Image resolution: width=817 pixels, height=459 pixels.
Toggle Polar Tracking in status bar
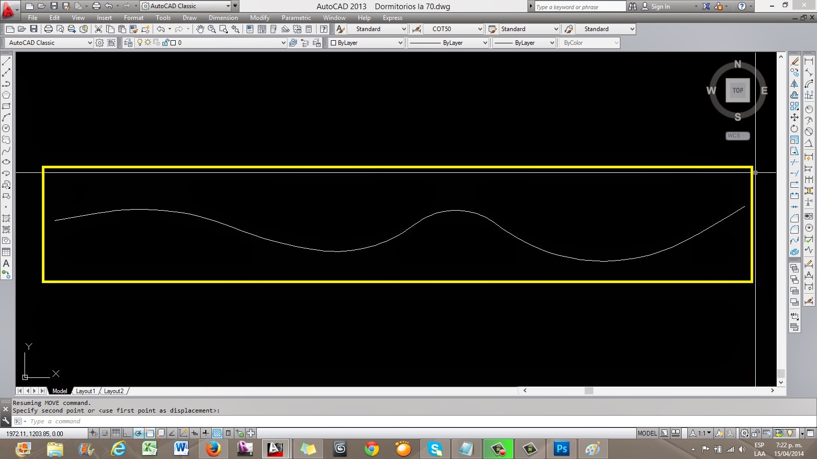[x=138, y=433]
